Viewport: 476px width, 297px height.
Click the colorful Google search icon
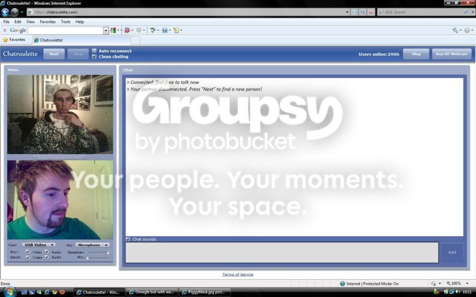pos(113,30)
